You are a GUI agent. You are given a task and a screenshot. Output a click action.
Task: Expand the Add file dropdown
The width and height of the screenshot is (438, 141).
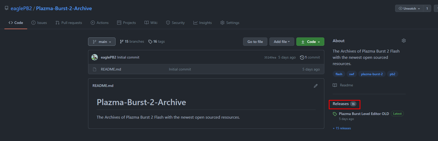[x=282, y=42]
